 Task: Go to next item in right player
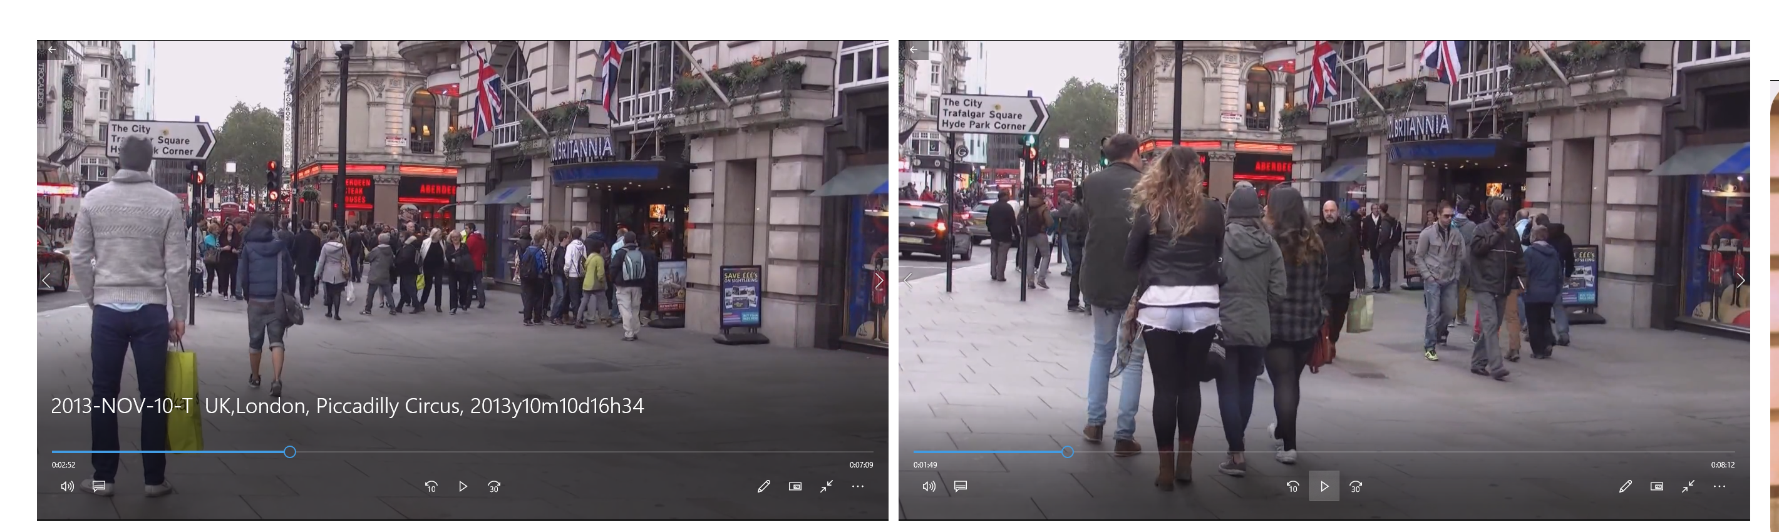click(x=1740, y=280)
